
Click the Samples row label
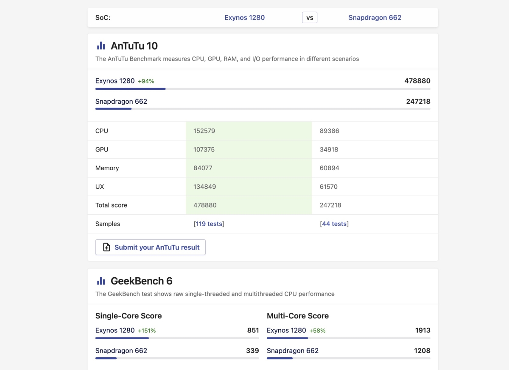108,224
